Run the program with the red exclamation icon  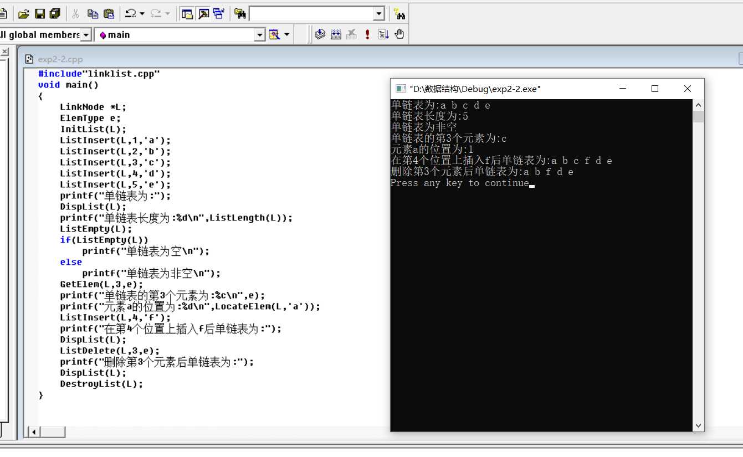(x=367, y=34)
